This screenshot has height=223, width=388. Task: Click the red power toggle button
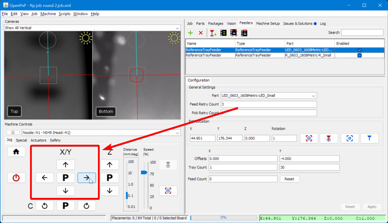pyautogui.click(x=16, y=178)
